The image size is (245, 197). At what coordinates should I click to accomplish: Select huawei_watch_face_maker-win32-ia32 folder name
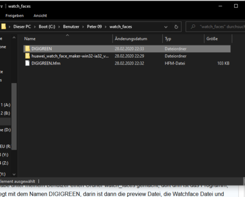click(x=70, y=56)
